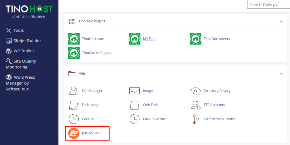The width and height of the screenshot is (290, 145).
Task: Click the Files section folder icon
Action: 72,73
